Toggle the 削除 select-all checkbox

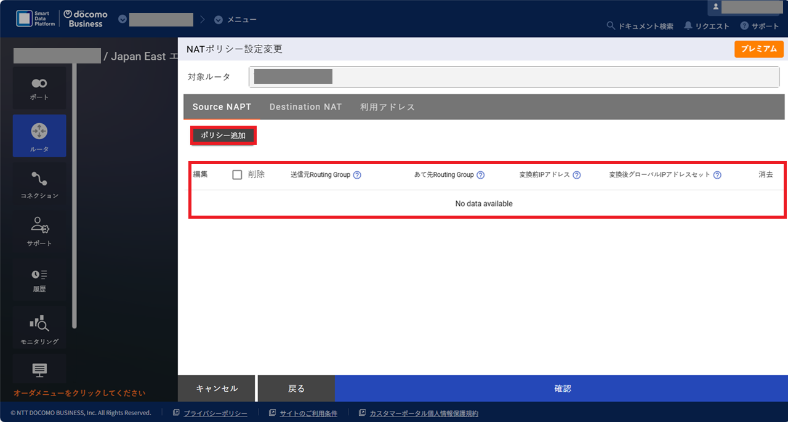coord(237,175)
